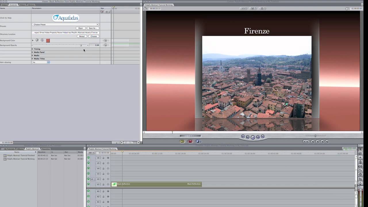Click Add Motion Keyframe button in Canvas
Screen dimensions: 368x207
[318, 141]
